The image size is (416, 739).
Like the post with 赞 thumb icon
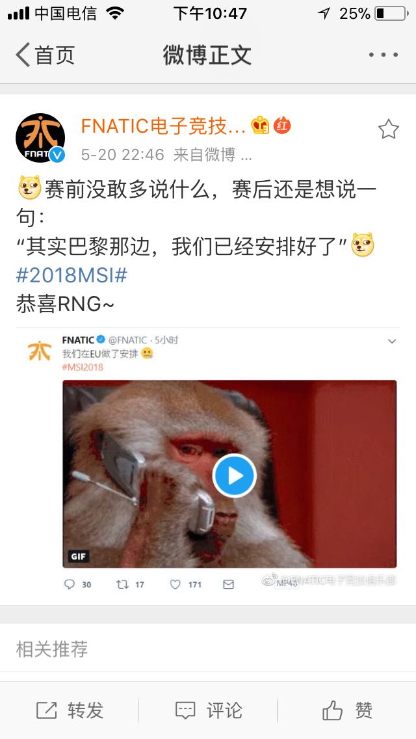[347, 710]
